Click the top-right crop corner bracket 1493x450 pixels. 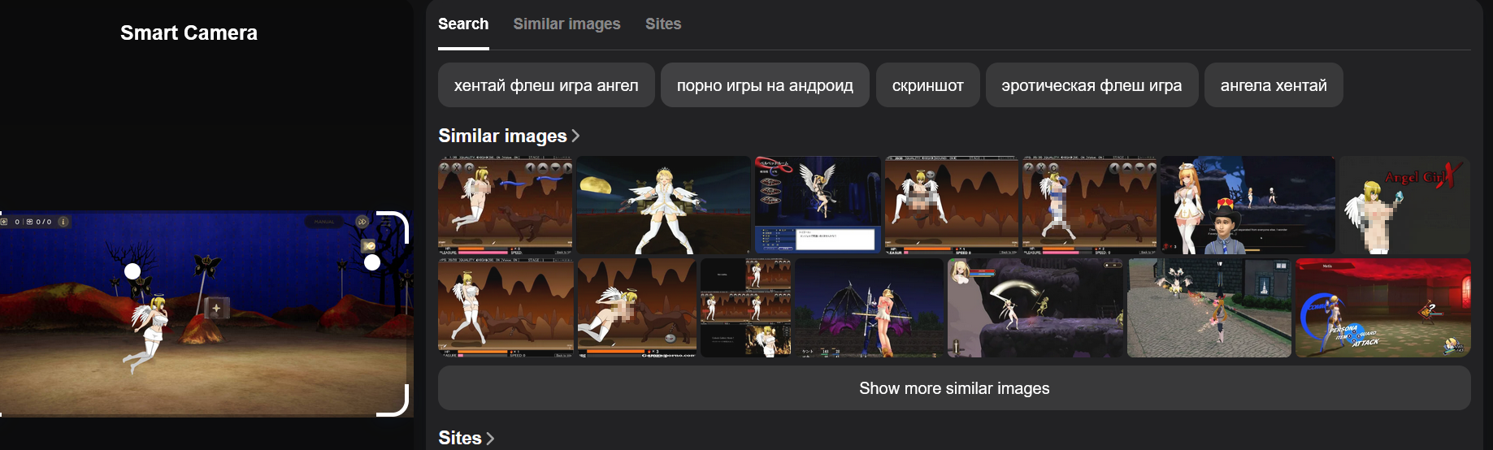393,226
